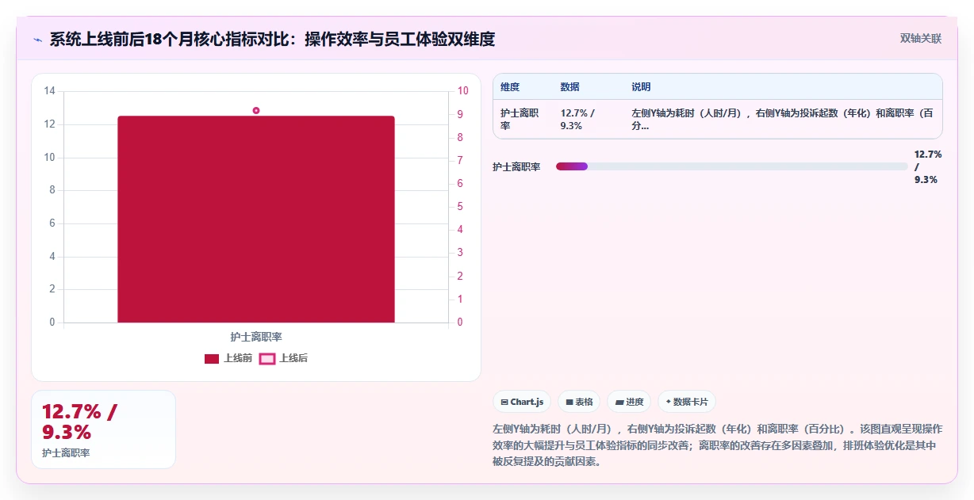
Task: Click the 护士离职率 progress label
Action: pos(516,167)
